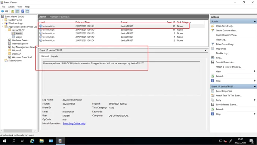257x145 pixels.
Task: Click the Properties action icon
Action: click(213, 49)
